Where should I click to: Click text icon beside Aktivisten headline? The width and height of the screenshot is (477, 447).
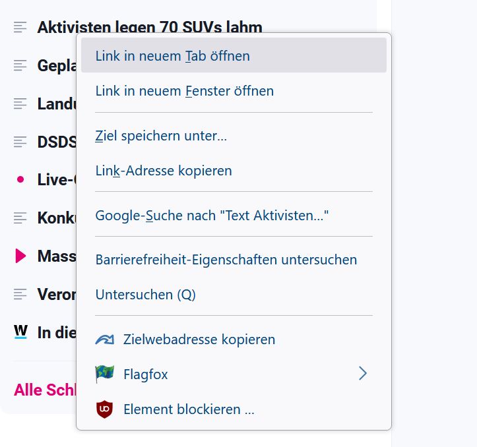[x=21, y=27]
